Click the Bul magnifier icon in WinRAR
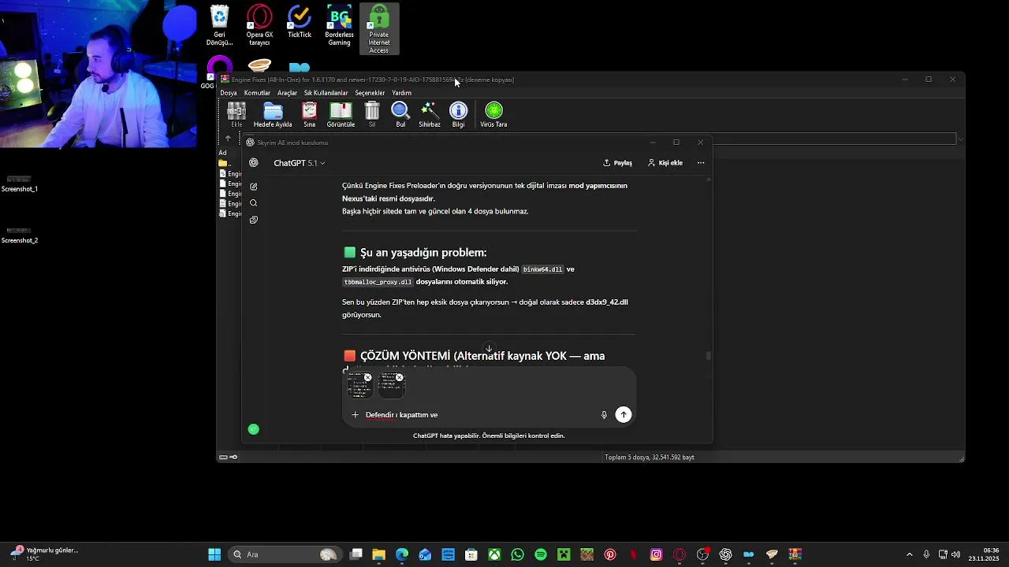 click(x=400, y=114)
